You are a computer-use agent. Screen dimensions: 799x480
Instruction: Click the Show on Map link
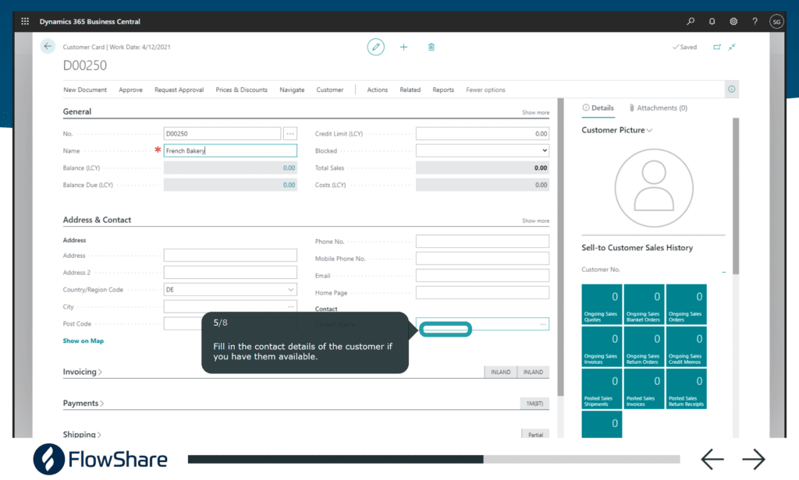point(83,341)
